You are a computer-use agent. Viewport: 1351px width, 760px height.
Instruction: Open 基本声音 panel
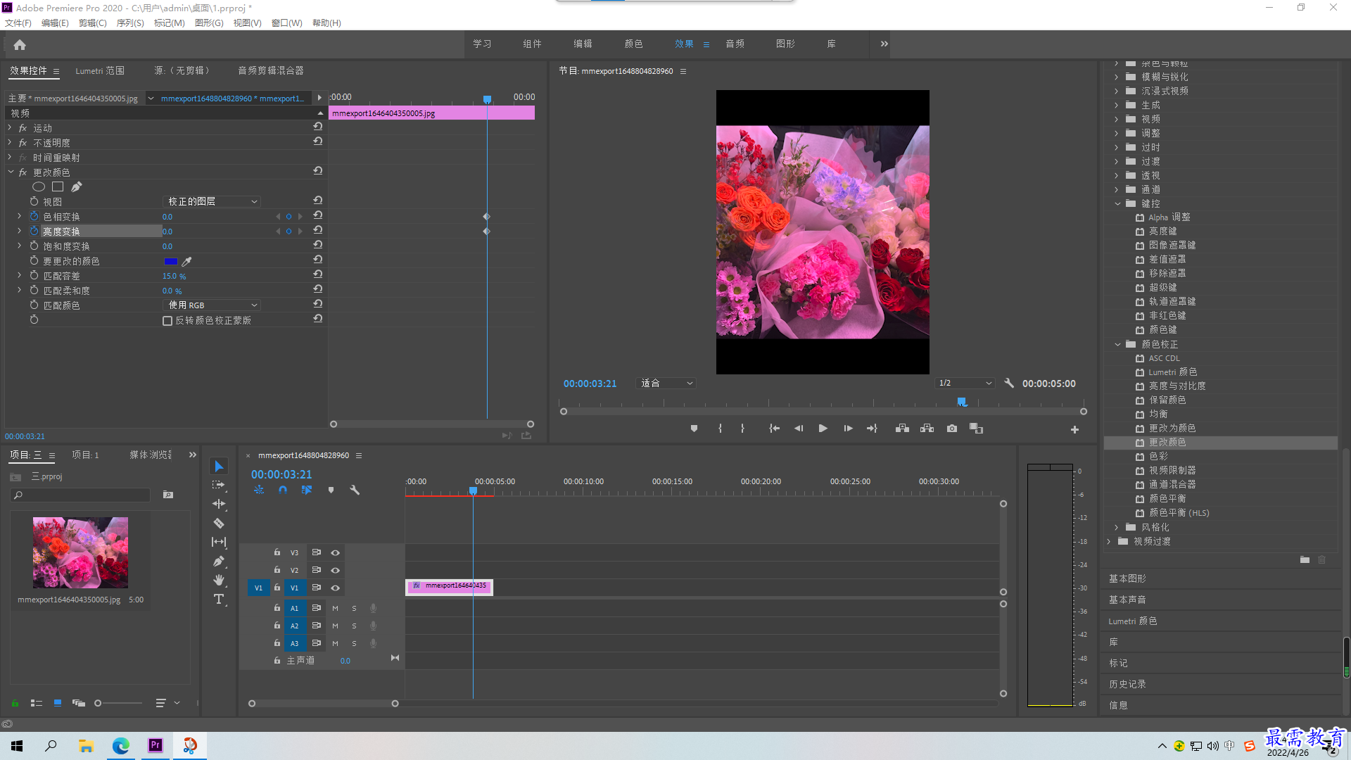(1127, 600)
